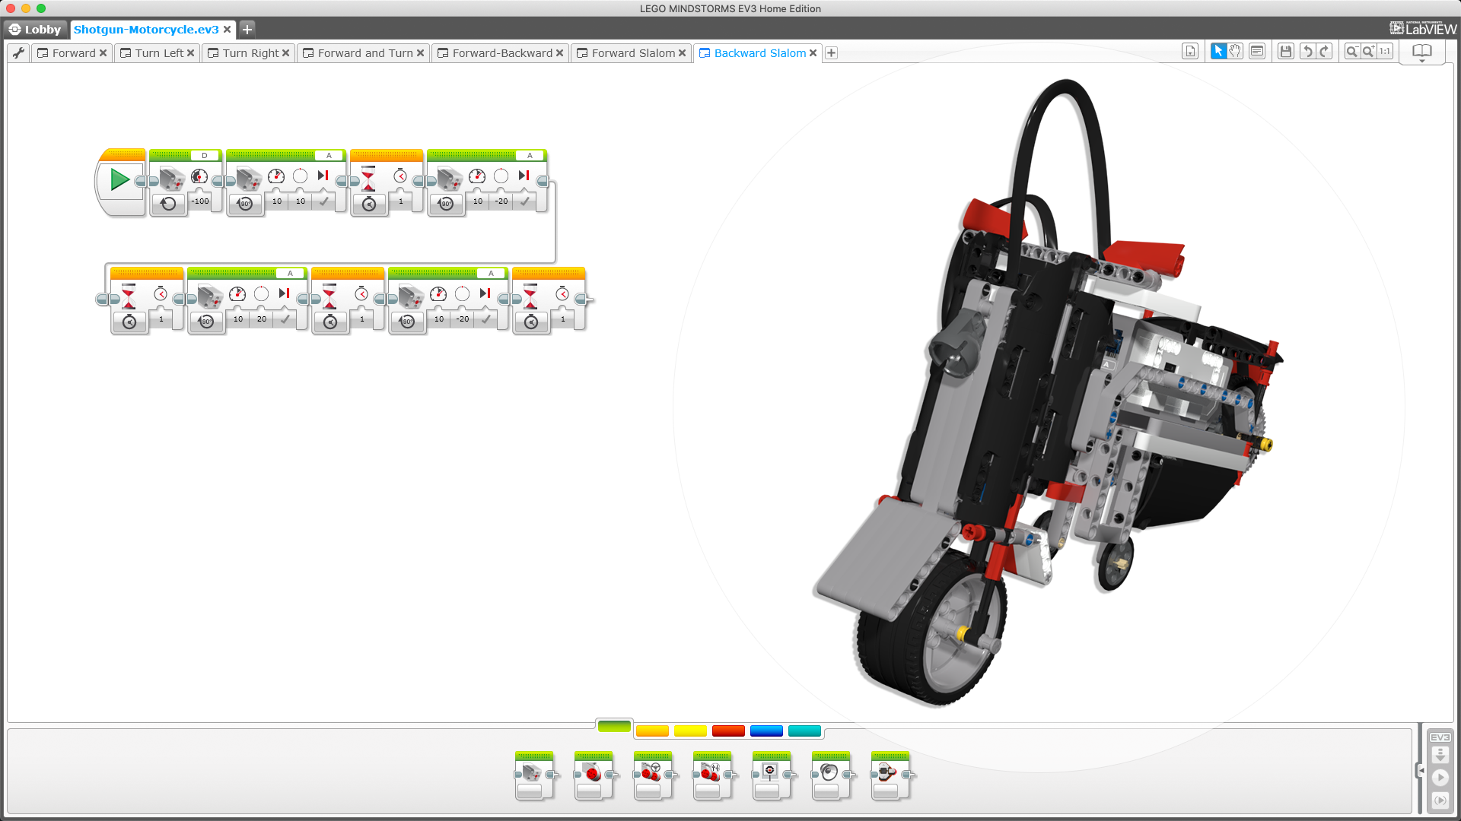Select the Display block in the palette
1461x821 pixels.
click(772, 775)
